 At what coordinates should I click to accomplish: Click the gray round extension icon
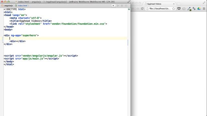[184, 9]
